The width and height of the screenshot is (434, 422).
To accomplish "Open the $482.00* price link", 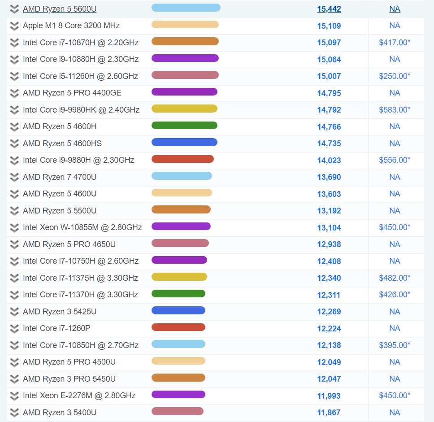I will (395, 278).
